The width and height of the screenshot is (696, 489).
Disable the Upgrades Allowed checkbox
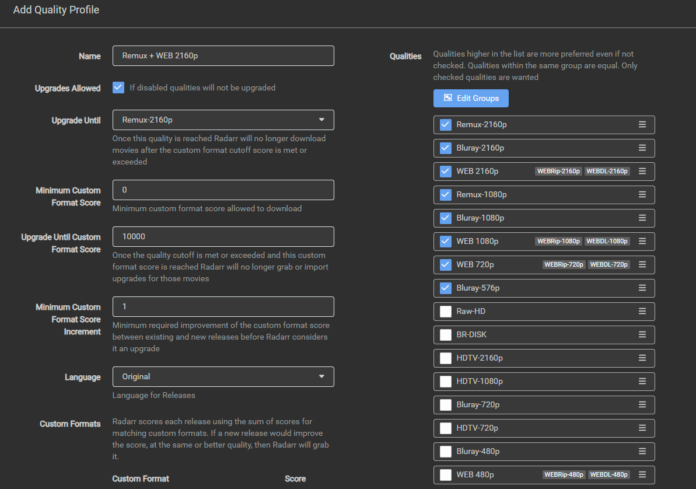click(x=118, y=88)
